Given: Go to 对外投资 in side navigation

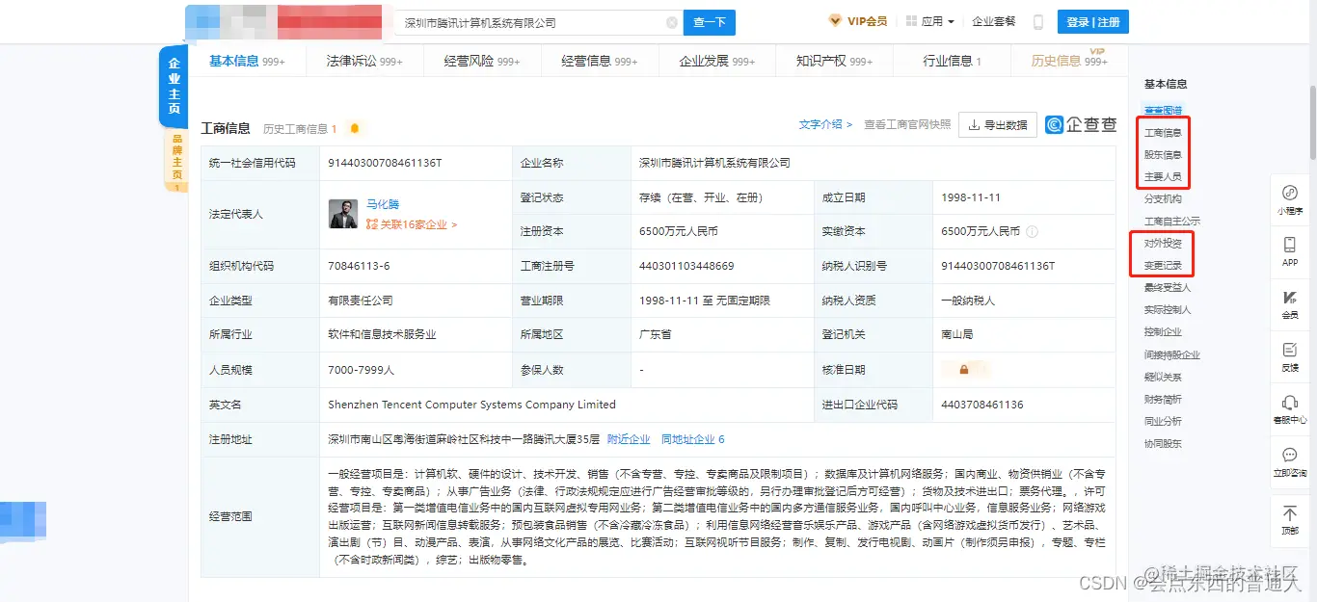Looking at the screenshot, I should (x=1163, y=244).
